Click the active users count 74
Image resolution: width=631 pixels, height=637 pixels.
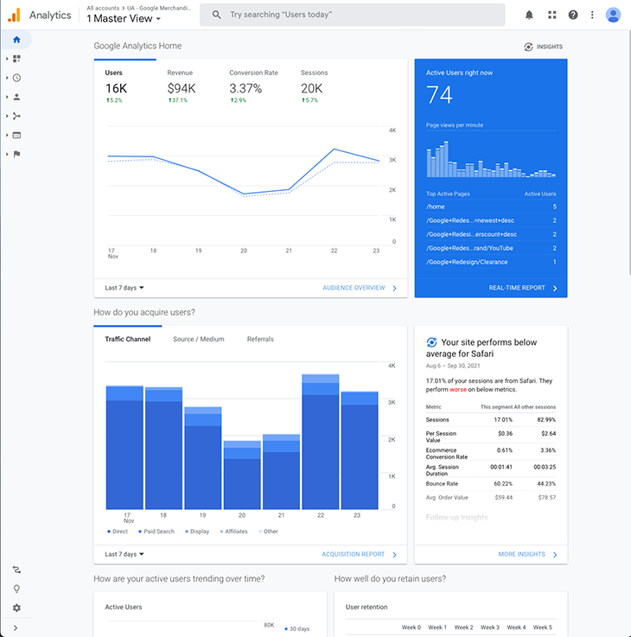coord(439,95)
